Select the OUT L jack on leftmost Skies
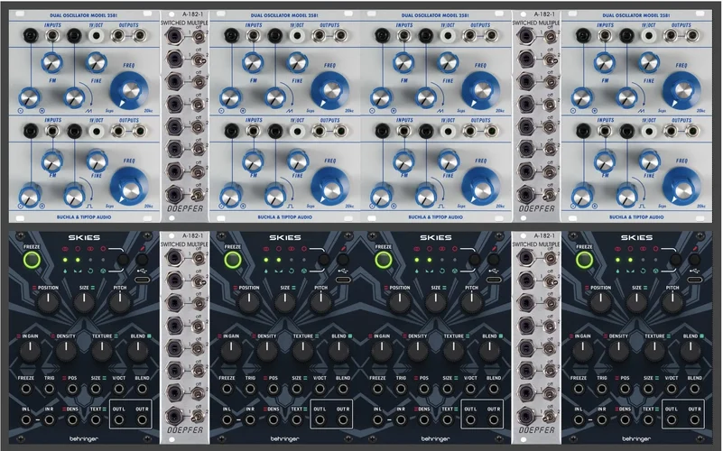 (118, 419)
